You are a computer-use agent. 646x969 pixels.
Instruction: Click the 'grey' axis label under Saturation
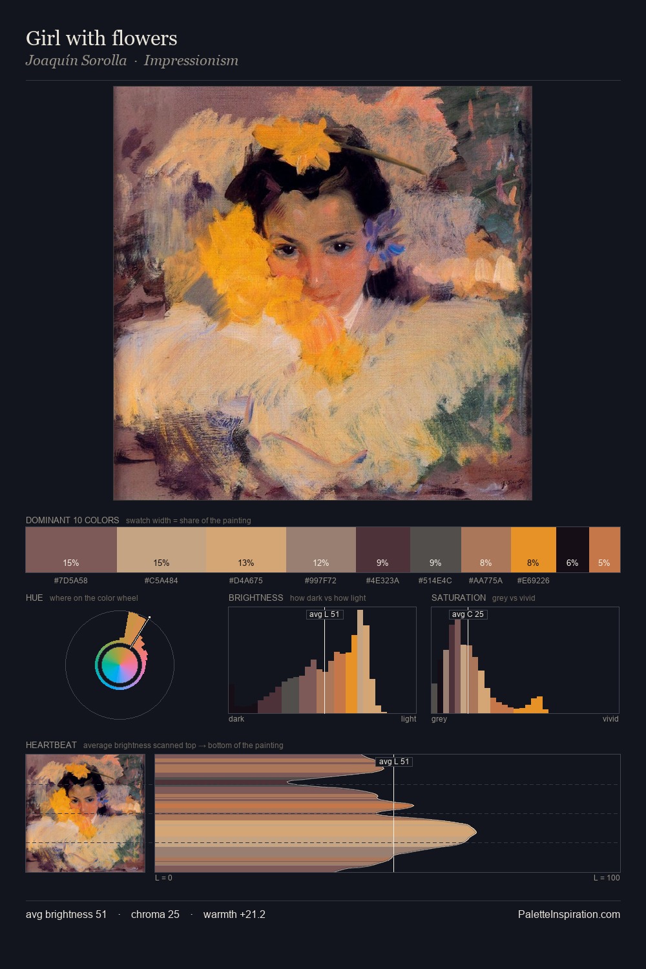point(439,718)
